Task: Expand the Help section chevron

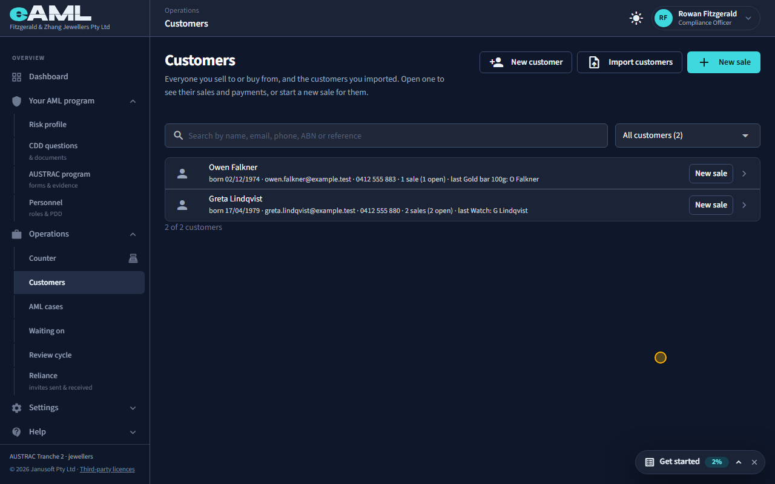Action: click(x=133, y=432)
